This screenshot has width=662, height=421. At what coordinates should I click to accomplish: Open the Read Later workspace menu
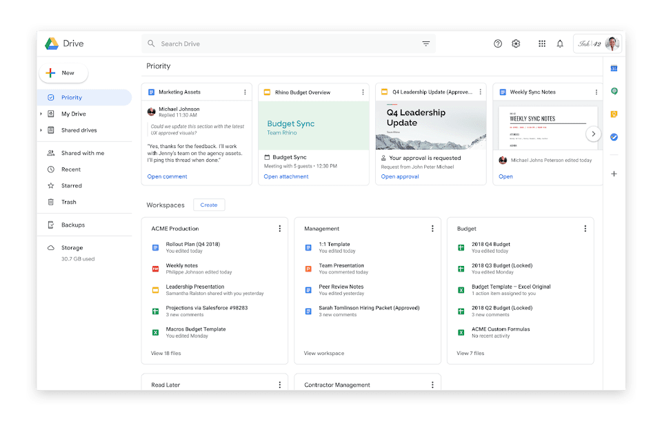coord(279,384)
